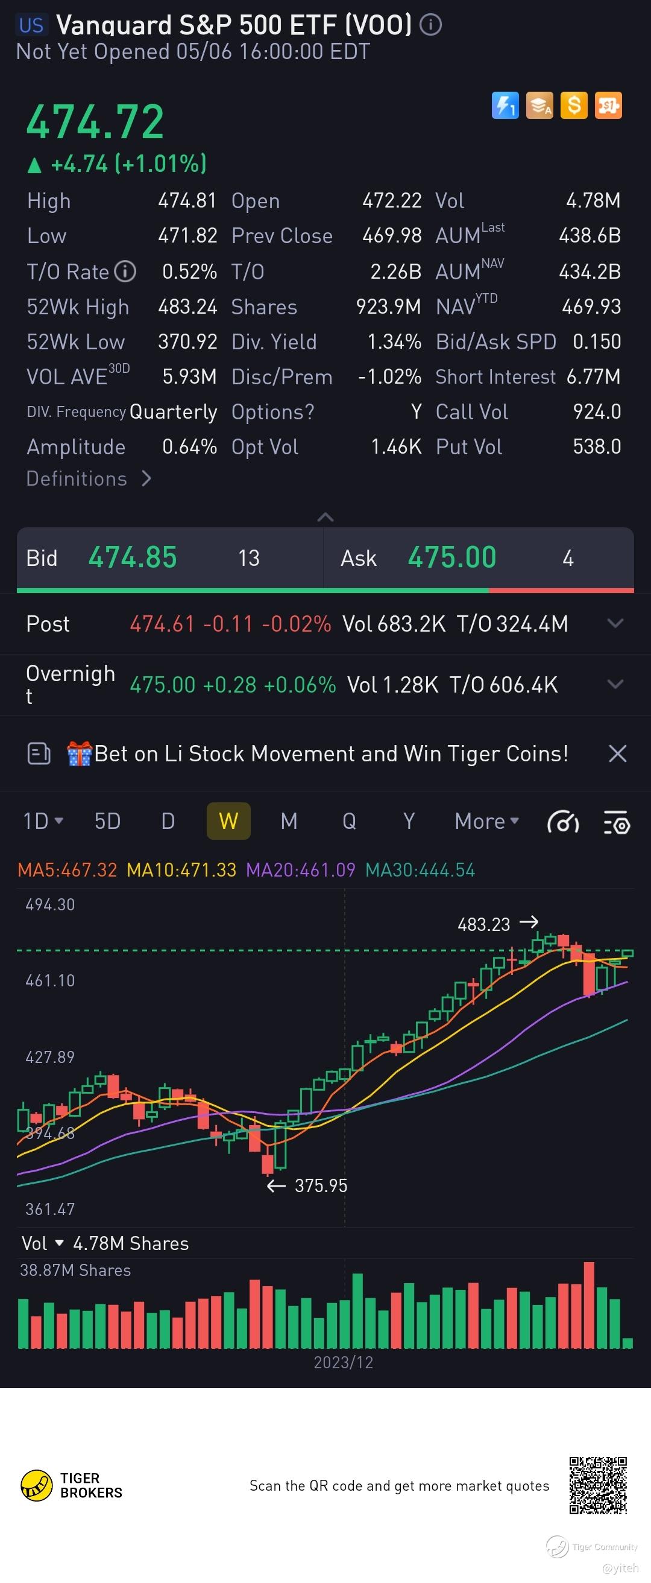Tap the Tiger Brokers logo
Screen dimensions: 651x1583
click(72, 1485)
